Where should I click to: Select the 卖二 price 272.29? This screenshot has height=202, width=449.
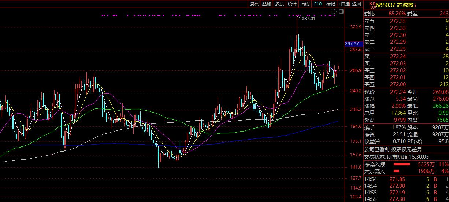(398, 42)
